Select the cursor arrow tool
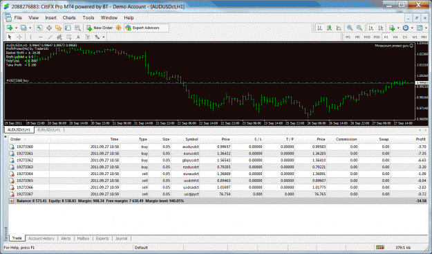The image size is (432, 254). [10, 37]
